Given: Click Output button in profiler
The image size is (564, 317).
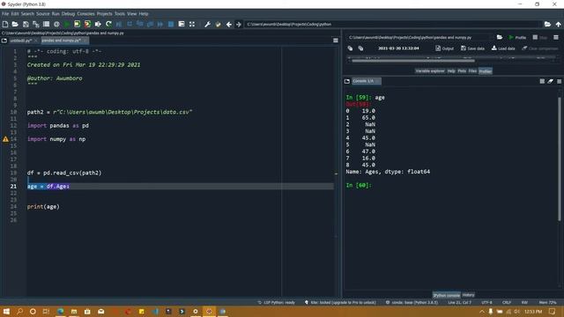Looking at the screenshot, I should tap(444, 48).
